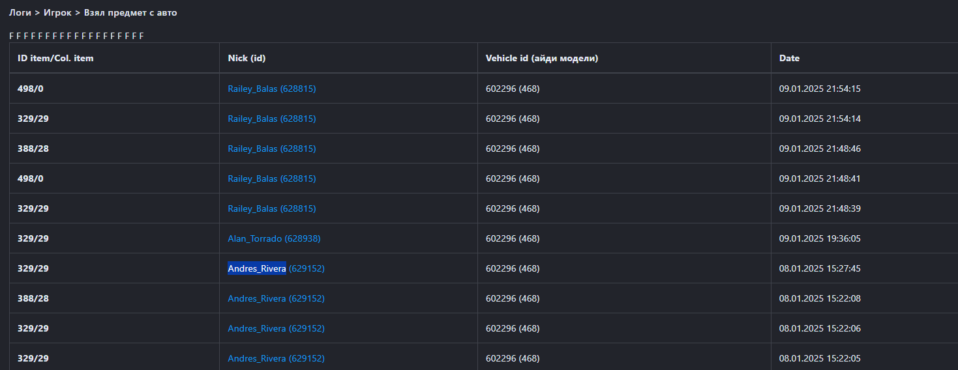This screenshot has height=370, width=958.
Task: Click the vehicle id cell in Alan_Torrado's row
Action: point(513,238)
